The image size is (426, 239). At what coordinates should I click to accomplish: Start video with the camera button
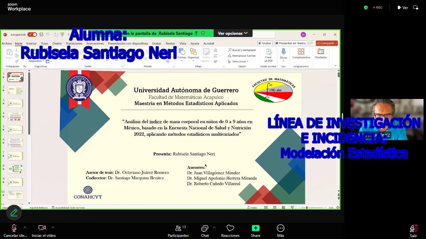[42, 228]
